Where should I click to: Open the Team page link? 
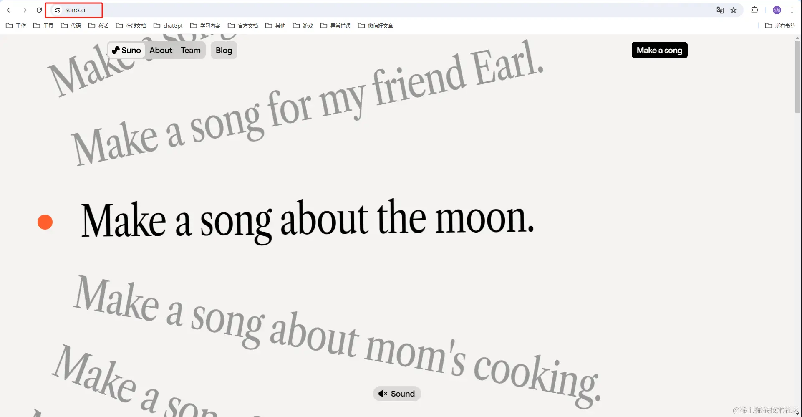[191, 50]
